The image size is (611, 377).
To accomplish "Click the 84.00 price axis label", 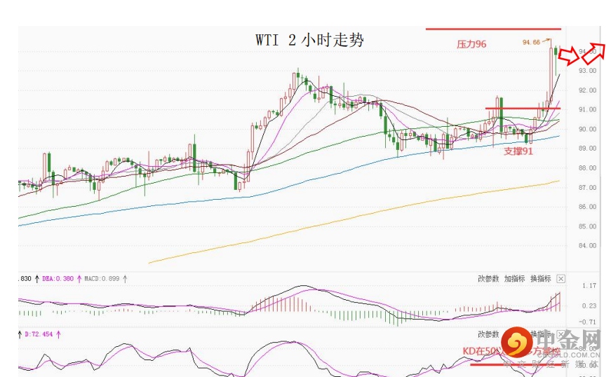I will [x=587, y=246].
